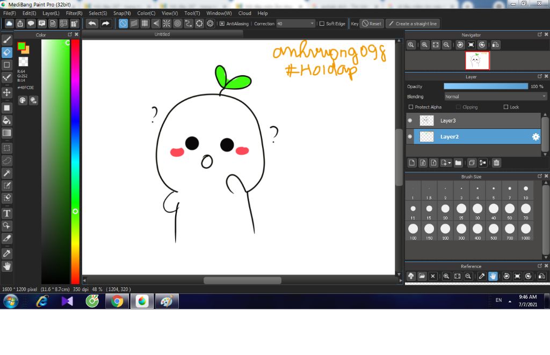Click the rainbow hue bar

click(75, 161)
